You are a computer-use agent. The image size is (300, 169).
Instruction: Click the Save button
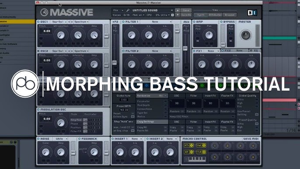(186, 11)
